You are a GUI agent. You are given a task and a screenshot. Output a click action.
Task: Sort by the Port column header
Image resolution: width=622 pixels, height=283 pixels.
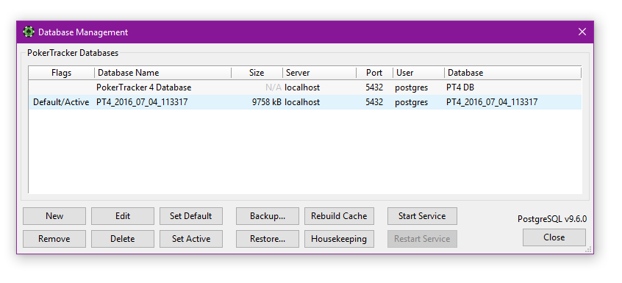coord(374,73)
